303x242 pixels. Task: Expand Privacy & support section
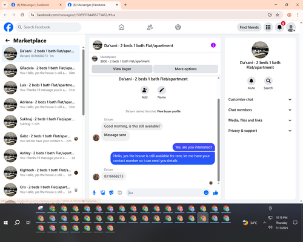click(x=260, y=131)
